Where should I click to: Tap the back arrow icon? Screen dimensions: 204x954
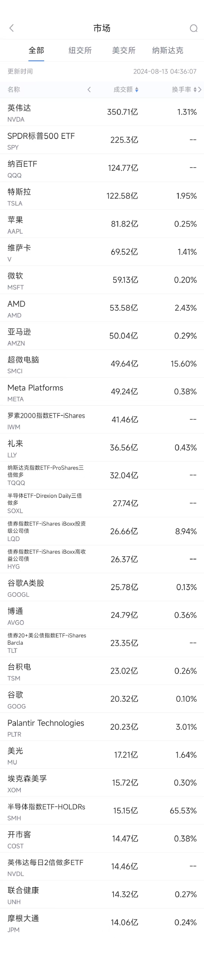(11, 28)
